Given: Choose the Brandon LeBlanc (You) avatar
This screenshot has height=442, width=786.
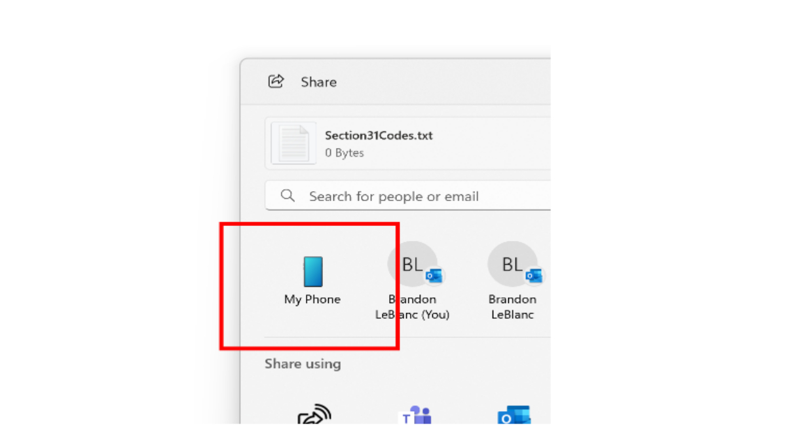Looking at the screenshot, I should (x=411, y=263).
